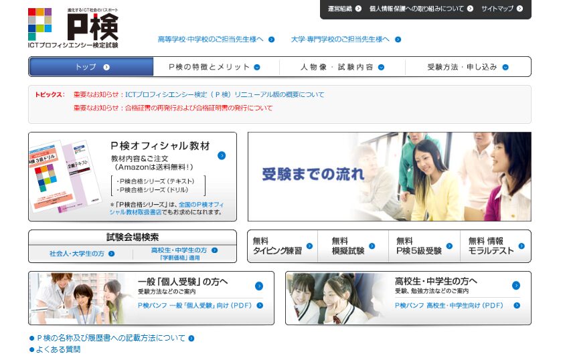Click the P検オフィシャル教材 heading

(x=161, y=146)
